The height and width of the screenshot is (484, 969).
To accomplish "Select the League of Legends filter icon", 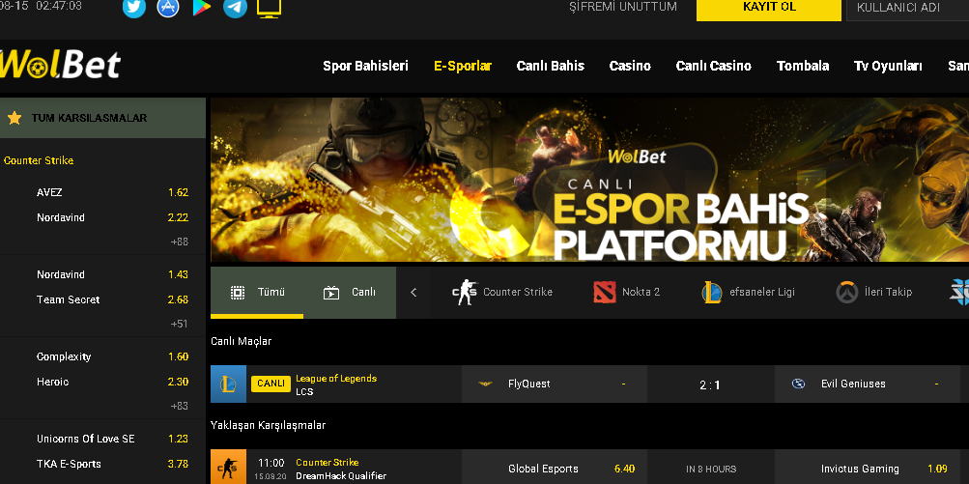I will pos(712,293).
